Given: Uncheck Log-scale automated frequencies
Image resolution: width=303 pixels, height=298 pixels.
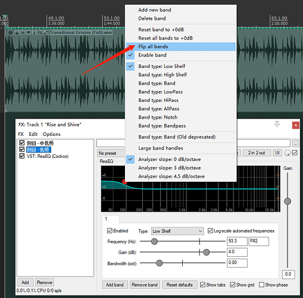Looking at the screenshot, I should pos(210,231).
